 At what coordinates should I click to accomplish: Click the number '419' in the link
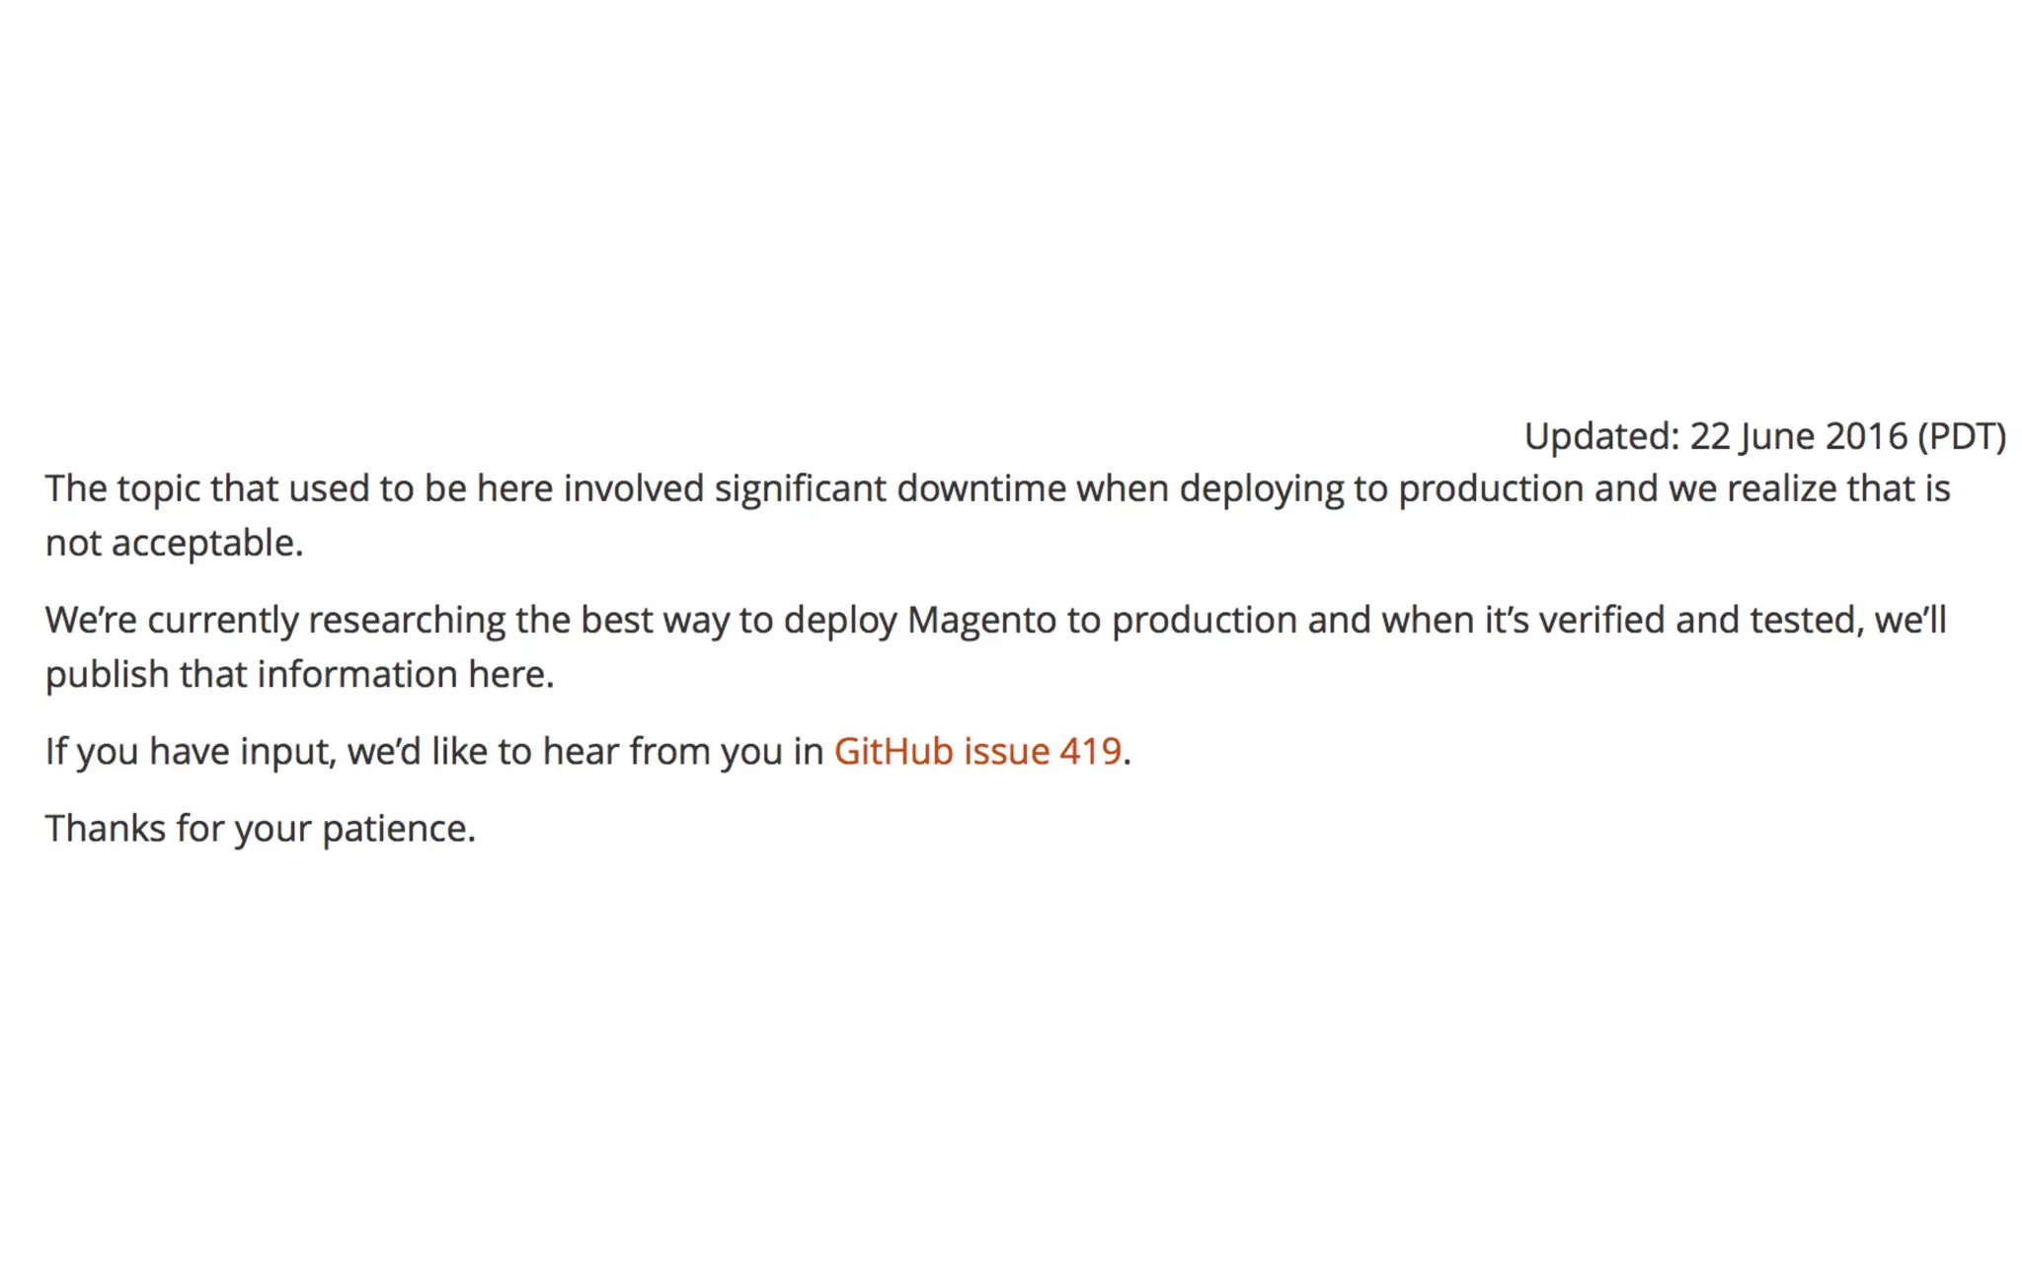pyautogui.click(x=1090, y=752)
